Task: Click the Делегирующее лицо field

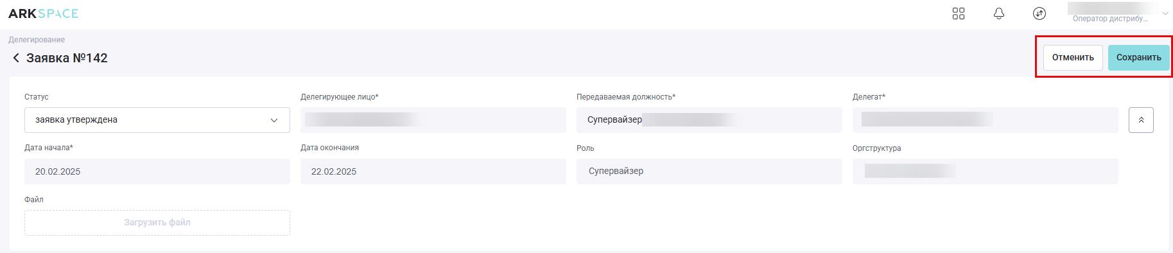Action: [433, 120]
